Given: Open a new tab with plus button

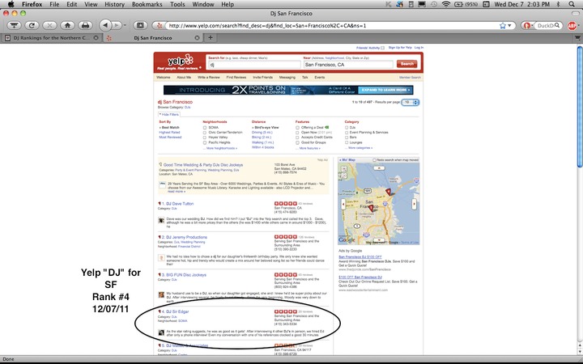Looking at the screenshot, I should pos(210,37).
